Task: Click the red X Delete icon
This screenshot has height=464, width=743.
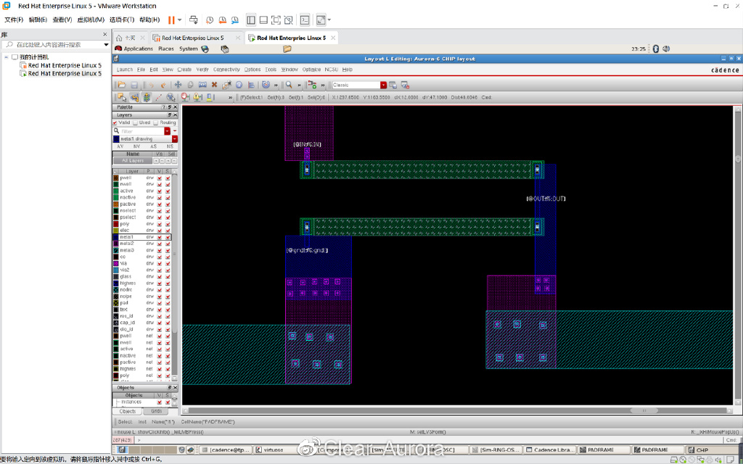Action: (x=214, y=85)
